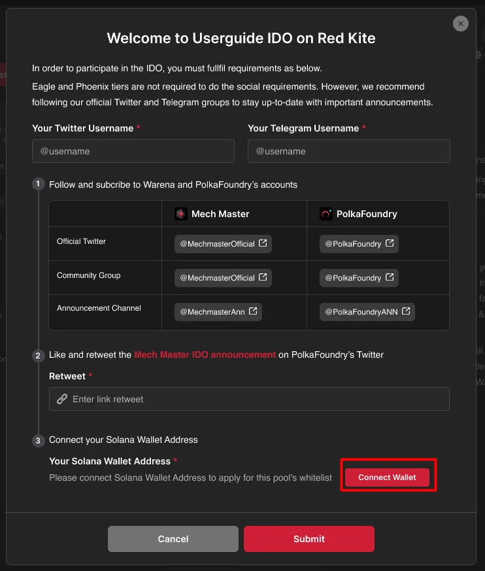Click the Cancel button
The height and width of the screenshot is (571, 485).
(x=173, y=539)
